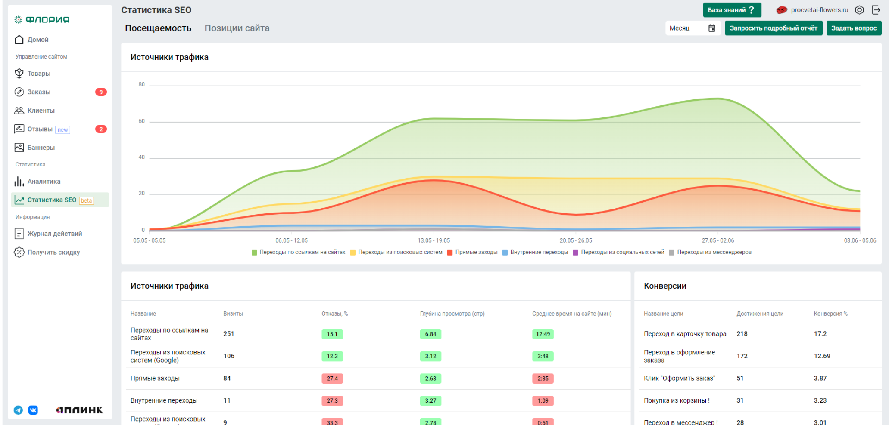This screenshot has width=889, height=425.
Task: Click the Аналитика bar chart icon
Action: pyautogui.click(x=19, y=182)
